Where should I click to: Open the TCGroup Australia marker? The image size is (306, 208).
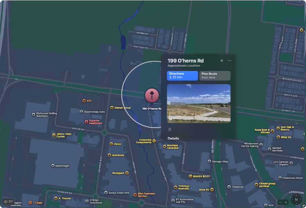pyautogui.click(x=175, y=187)
